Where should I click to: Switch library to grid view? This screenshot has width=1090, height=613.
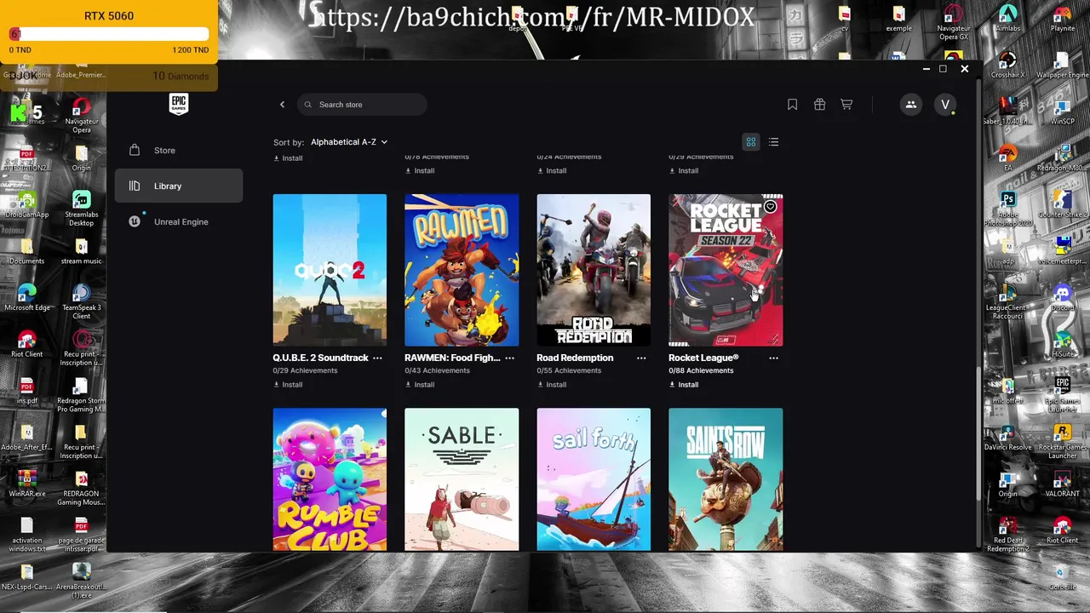pos(751,142)
